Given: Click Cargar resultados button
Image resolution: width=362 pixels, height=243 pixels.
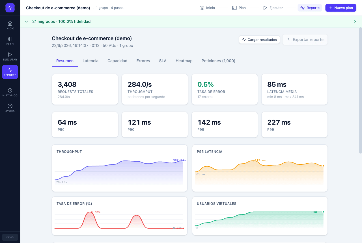Looking at the screenshot, I should click(x=260, y=40).
